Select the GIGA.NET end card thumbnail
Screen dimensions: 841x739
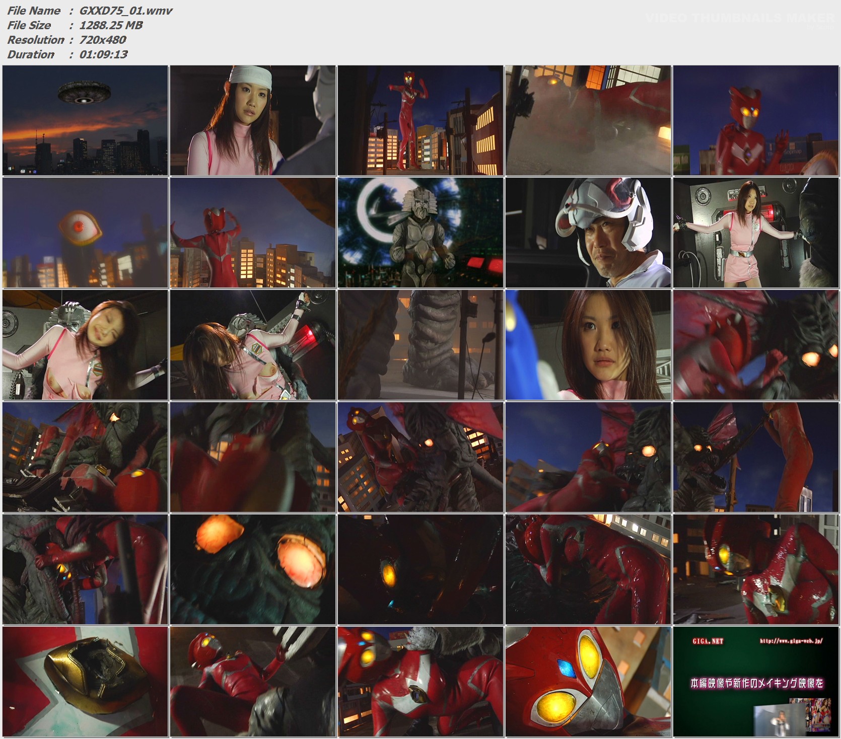(756, 682)
